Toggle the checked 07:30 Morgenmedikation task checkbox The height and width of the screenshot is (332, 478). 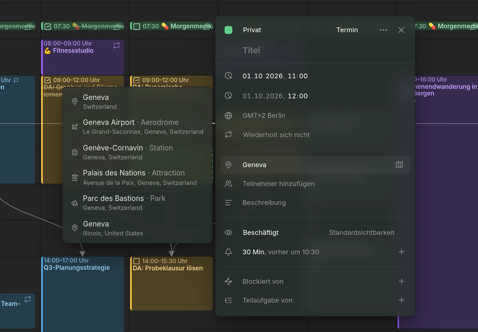coord(48,26)
